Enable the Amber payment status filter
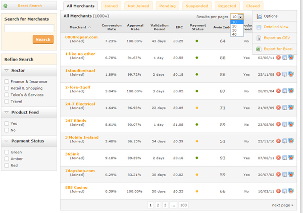This screenshot has height=213, width=303. (x=7, y=158)
